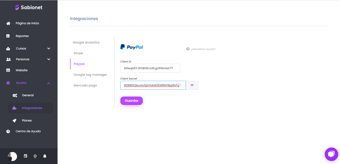
Task: Open the notifications bell
Action: tap(45, 156)
